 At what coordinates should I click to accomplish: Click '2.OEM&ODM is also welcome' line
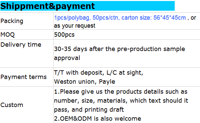pos(98,119)
